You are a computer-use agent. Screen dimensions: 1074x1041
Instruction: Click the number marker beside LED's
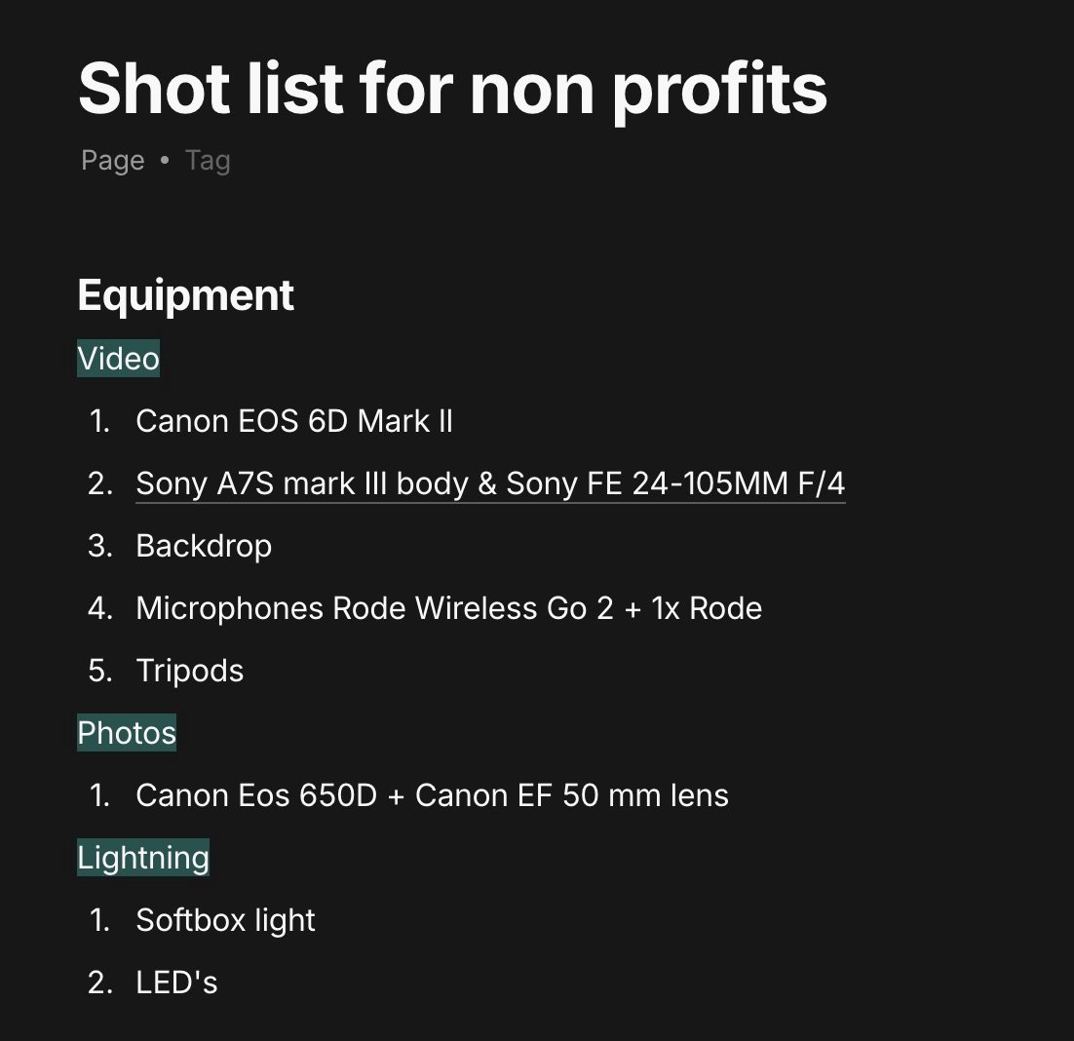pos(100,983)
